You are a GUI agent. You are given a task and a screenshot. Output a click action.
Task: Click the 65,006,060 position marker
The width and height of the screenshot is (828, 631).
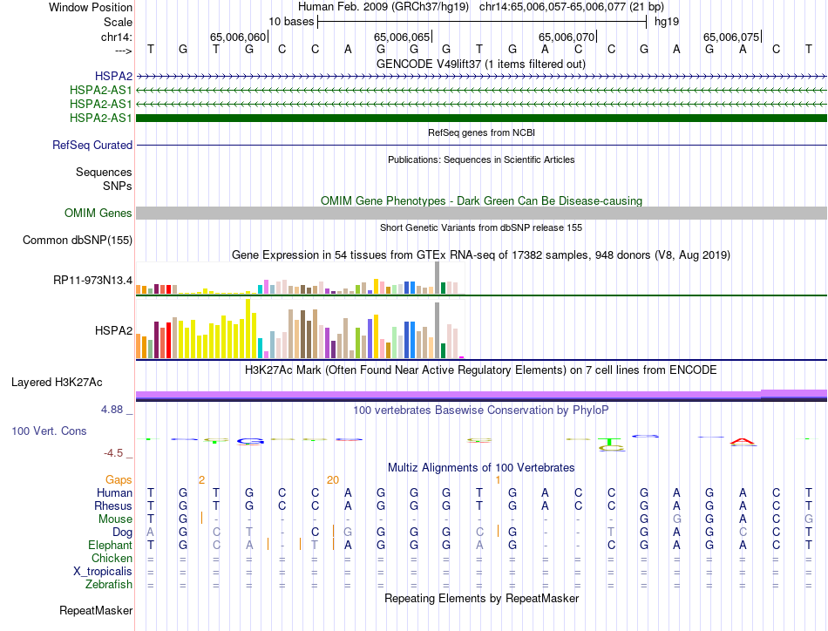click(x=239, y=37)
